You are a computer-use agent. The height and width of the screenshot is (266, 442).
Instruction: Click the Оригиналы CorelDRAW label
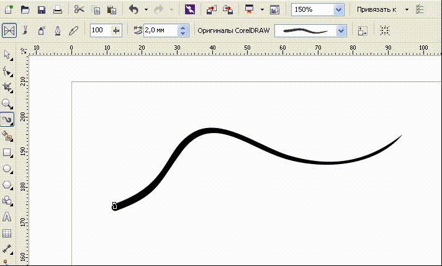233,30
